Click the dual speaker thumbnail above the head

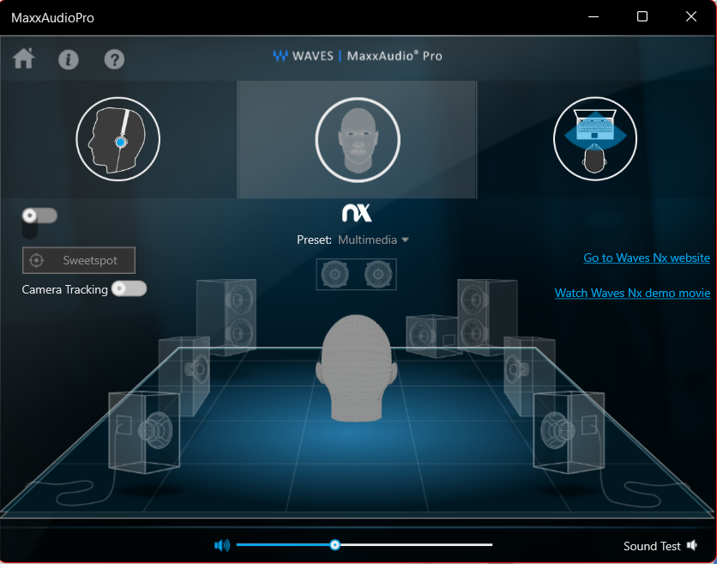tap(356, 274)
